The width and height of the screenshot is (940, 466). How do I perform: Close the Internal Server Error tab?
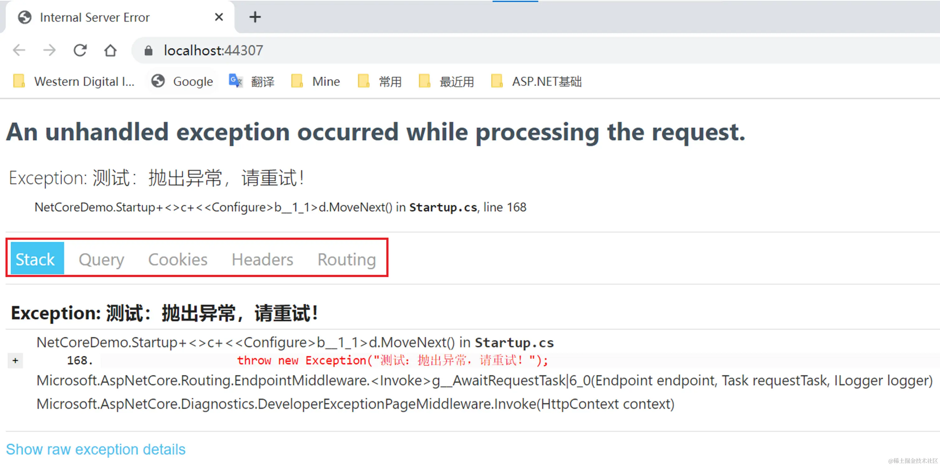(x=219, y=17)
